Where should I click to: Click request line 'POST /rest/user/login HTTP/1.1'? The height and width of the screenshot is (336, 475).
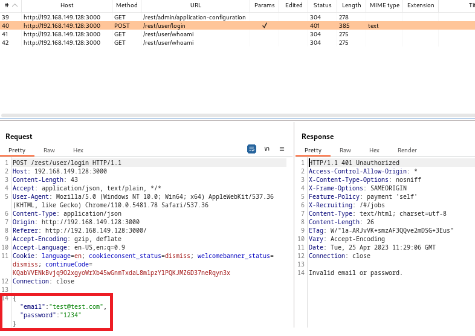coord(67,163)
